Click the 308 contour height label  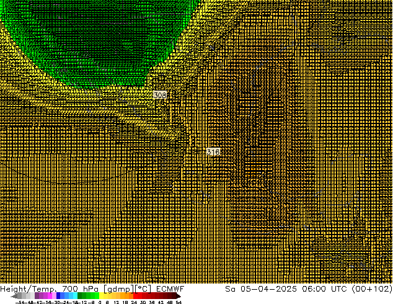160,95
